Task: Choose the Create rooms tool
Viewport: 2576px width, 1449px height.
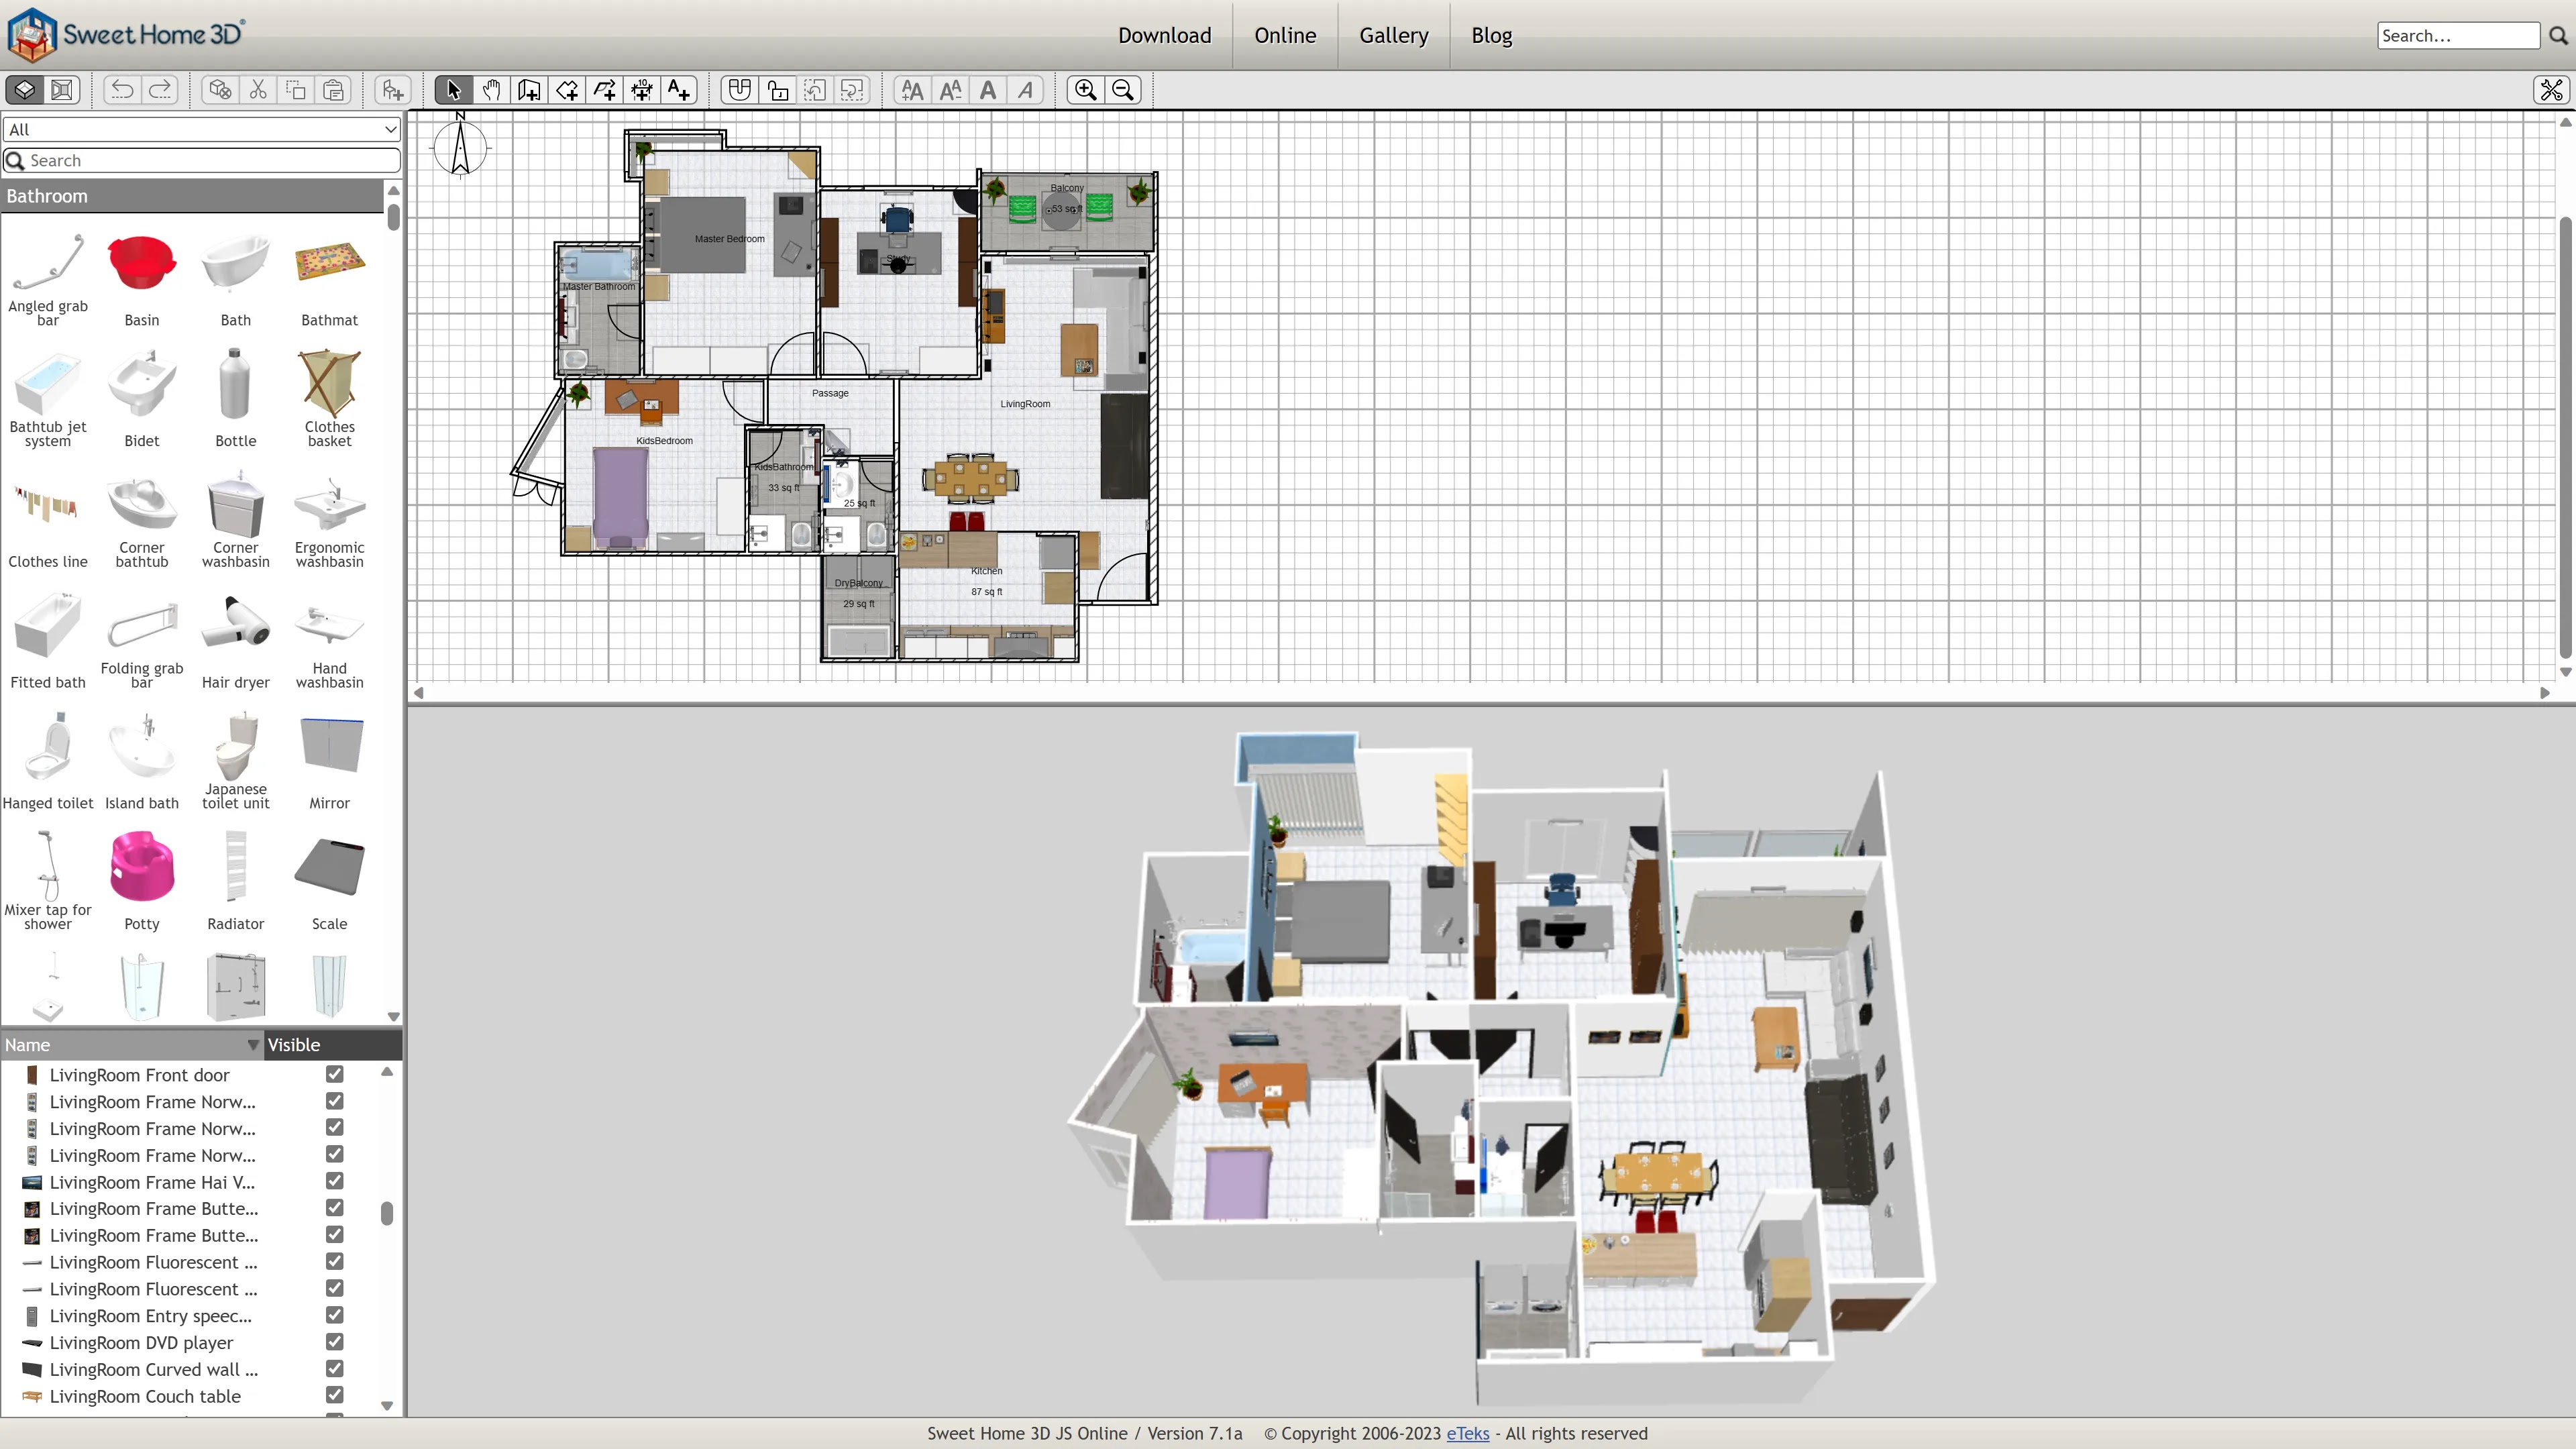Action: click(567, 90)
